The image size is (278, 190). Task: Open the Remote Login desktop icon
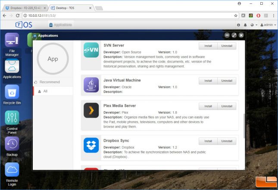click(x=12, y=169)
